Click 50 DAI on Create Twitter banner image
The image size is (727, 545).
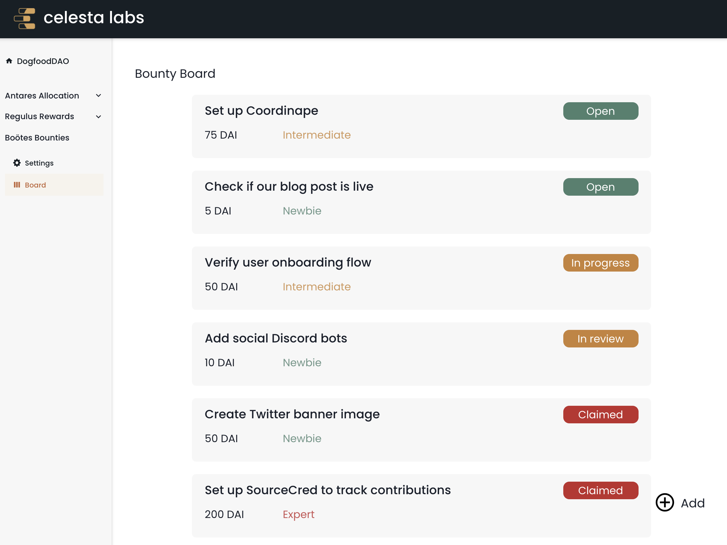(221, 439)
